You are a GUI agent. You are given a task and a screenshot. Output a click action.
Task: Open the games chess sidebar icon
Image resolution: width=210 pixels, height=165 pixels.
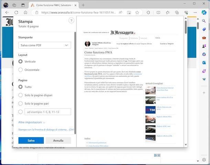click(204, 46)
